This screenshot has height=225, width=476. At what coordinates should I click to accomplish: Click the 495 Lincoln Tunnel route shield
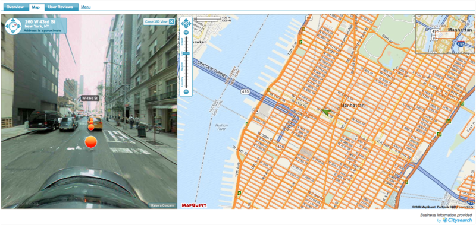click(245, 91)
